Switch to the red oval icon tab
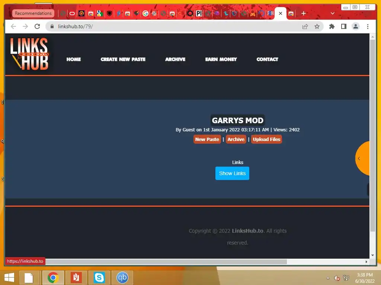381x285 pixels. pyautogui.click(x=72, y=13)
